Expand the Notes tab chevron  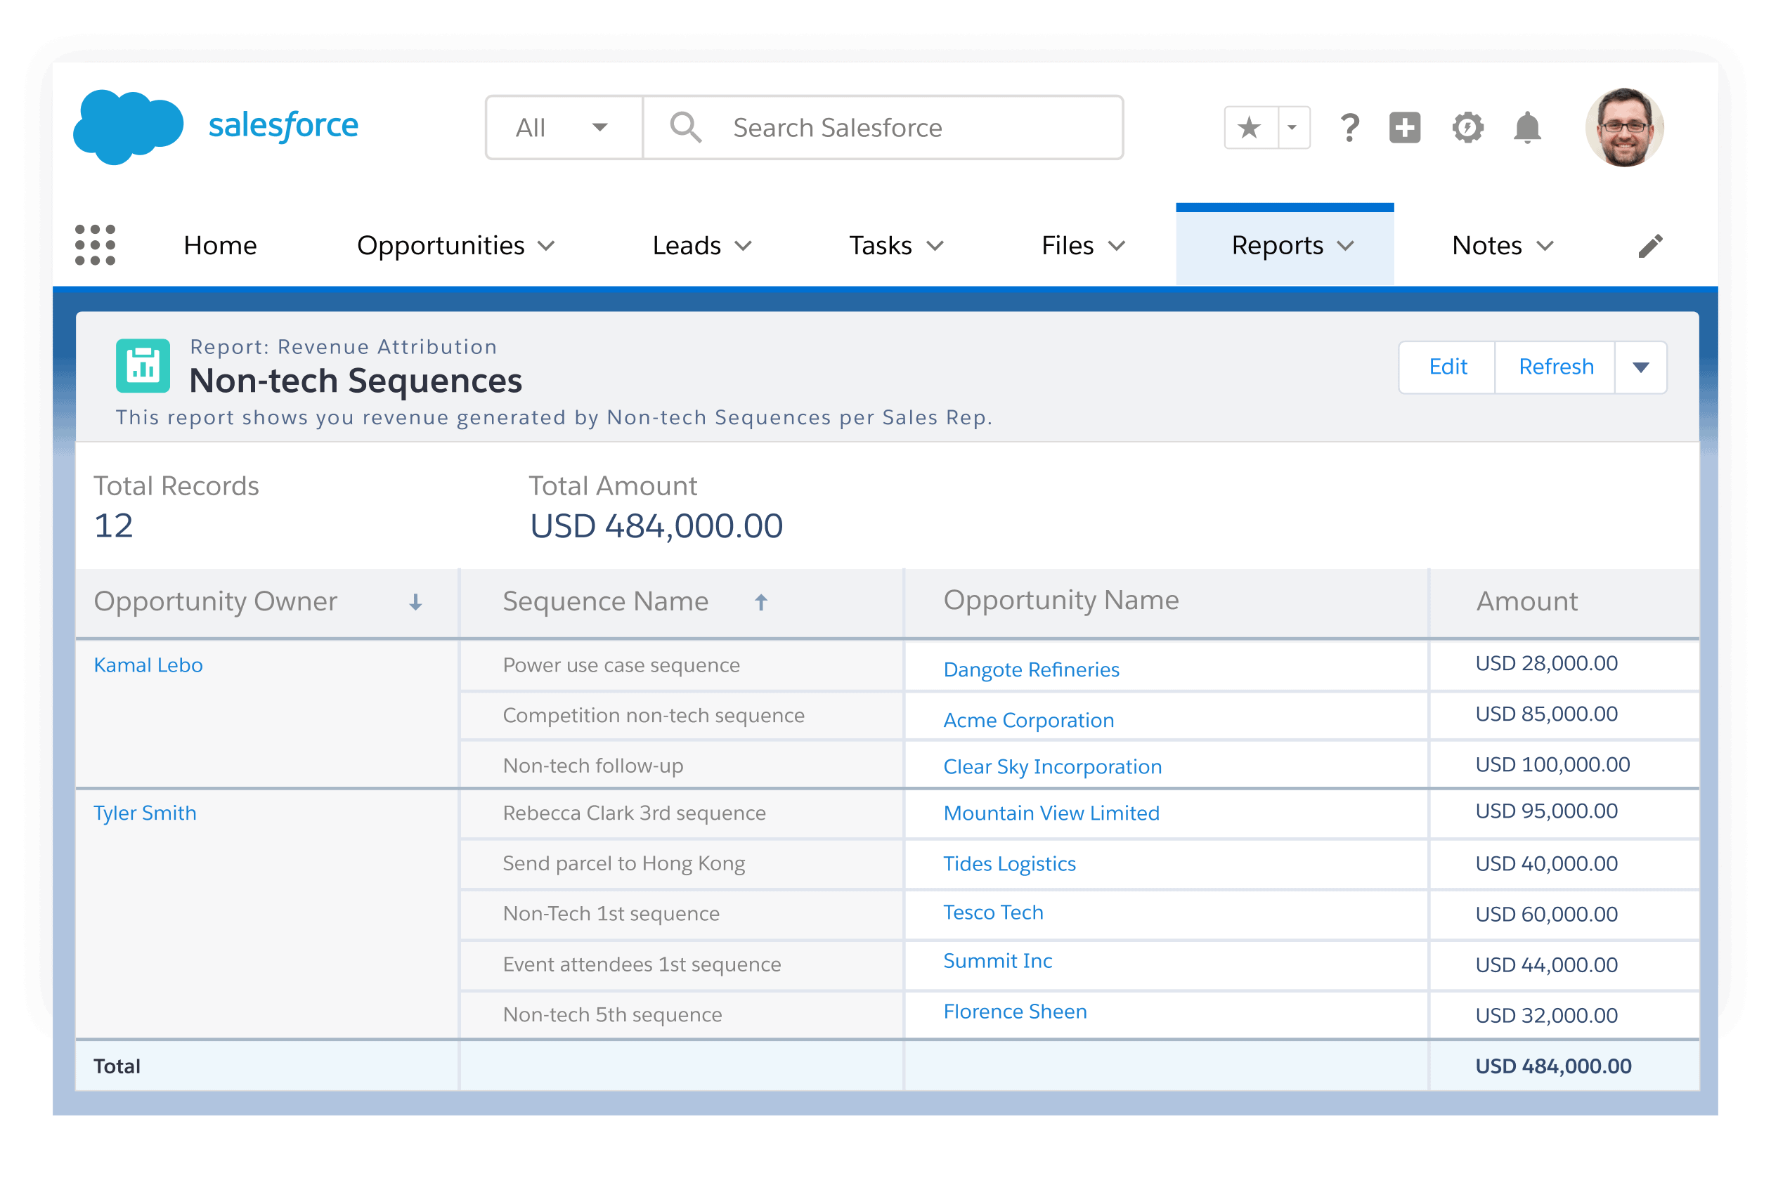tap(1545, 246)
